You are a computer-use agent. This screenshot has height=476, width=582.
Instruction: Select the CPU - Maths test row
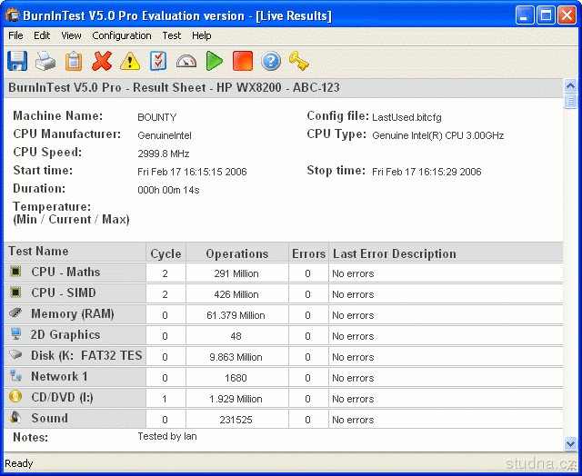(x=65, y=273)
